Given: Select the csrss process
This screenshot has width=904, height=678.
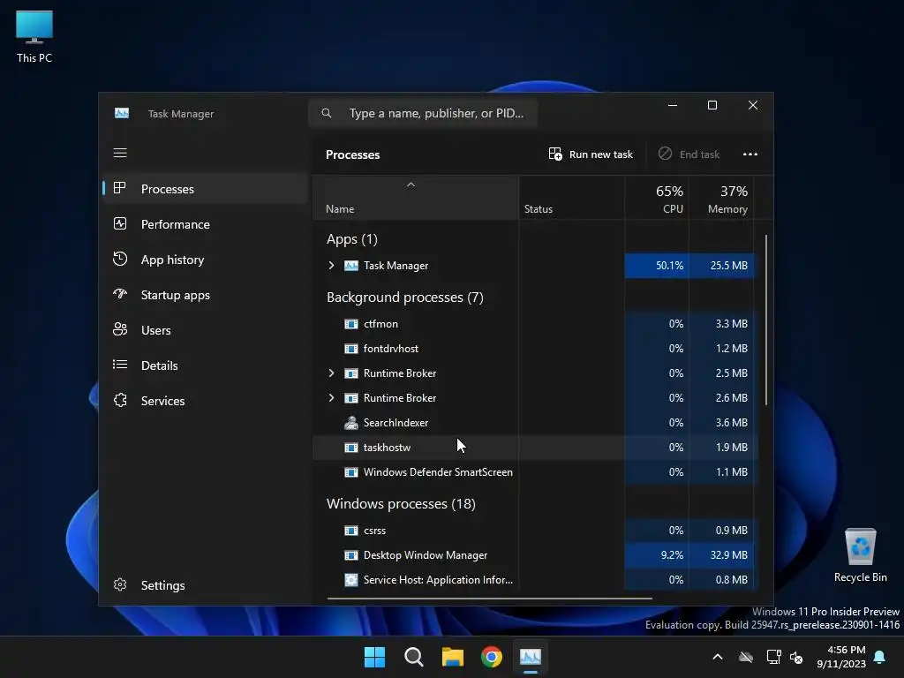Looking at the screenshot, I should click(534, 531).
